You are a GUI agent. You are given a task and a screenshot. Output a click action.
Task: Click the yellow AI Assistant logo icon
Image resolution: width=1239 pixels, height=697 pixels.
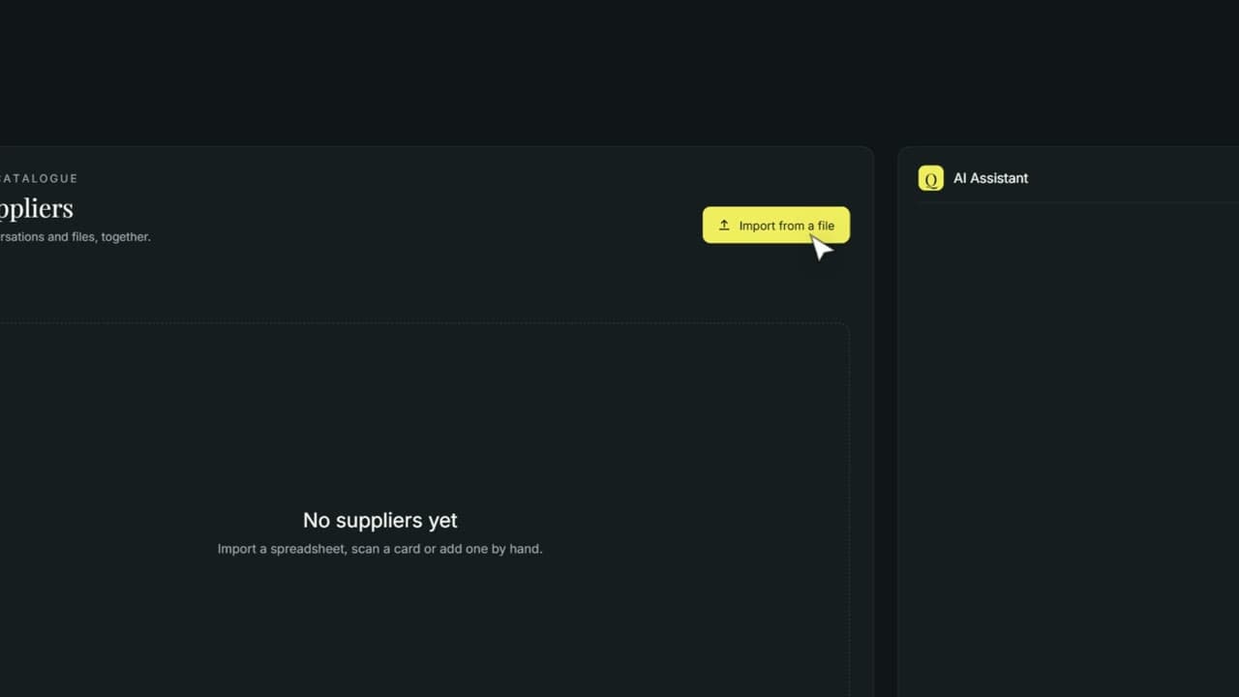pyautogui.click(x=930, y=178)
